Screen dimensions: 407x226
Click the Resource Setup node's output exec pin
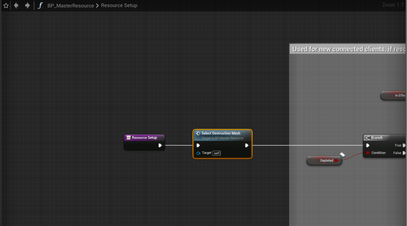pyautogui.click(x=160, y=145)
